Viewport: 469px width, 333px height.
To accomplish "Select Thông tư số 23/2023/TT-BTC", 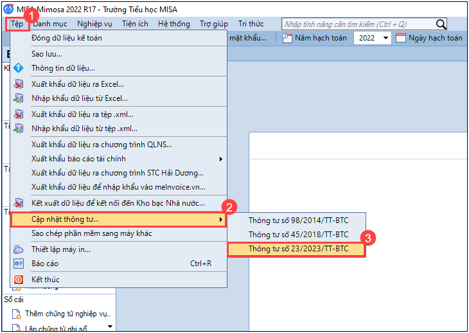I will coord(298,249).
